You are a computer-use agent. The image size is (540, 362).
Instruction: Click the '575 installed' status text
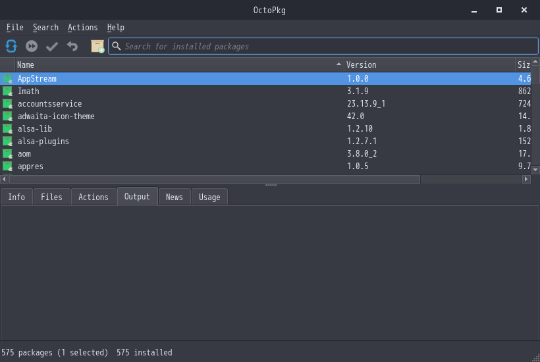[144, 353]
